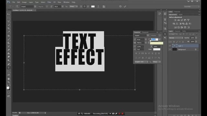Open History panel dock icon
Image resolution: width=207 pixels, height=116 pixels.
(160, 14)
